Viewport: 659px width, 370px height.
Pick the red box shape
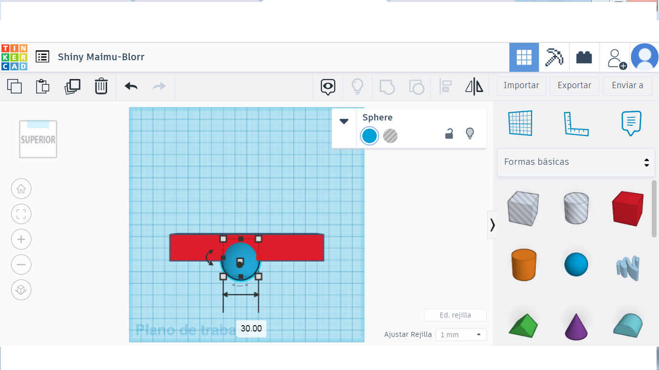tap(628, 208)
